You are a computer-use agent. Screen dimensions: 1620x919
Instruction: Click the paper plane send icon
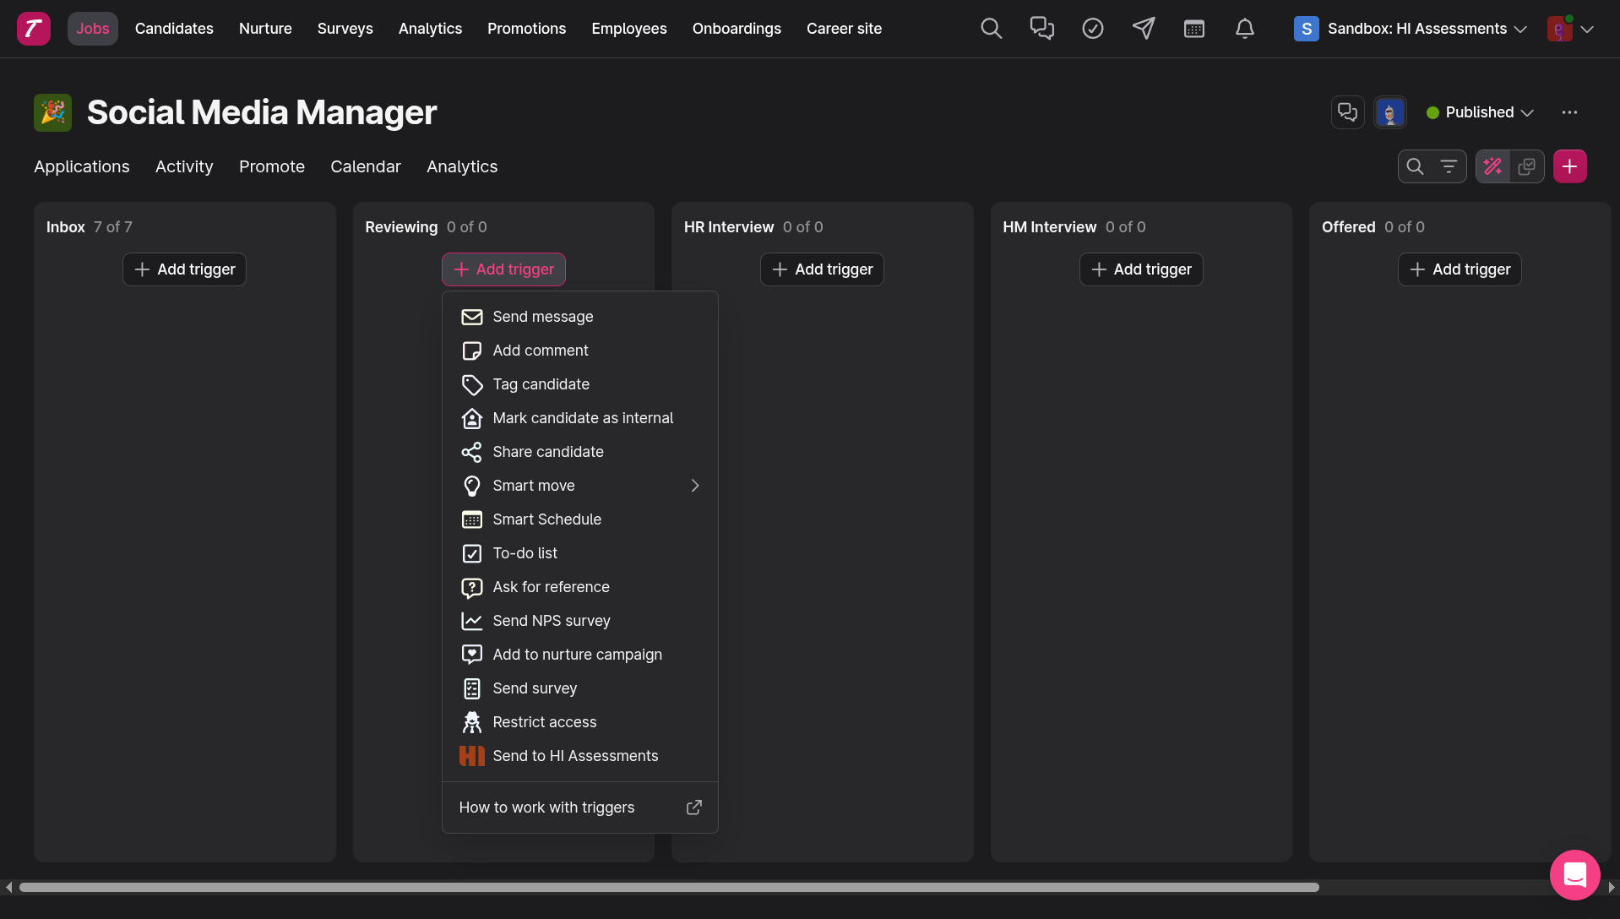pos(1143,29)
